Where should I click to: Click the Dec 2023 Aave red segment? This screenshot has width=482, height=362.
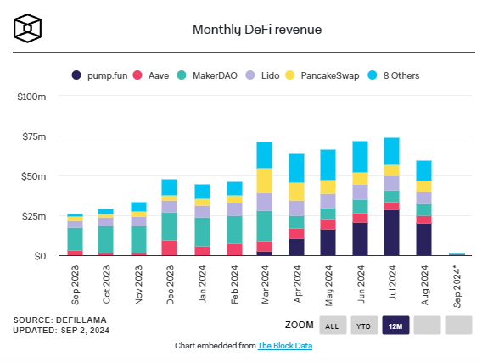[170, 248]
